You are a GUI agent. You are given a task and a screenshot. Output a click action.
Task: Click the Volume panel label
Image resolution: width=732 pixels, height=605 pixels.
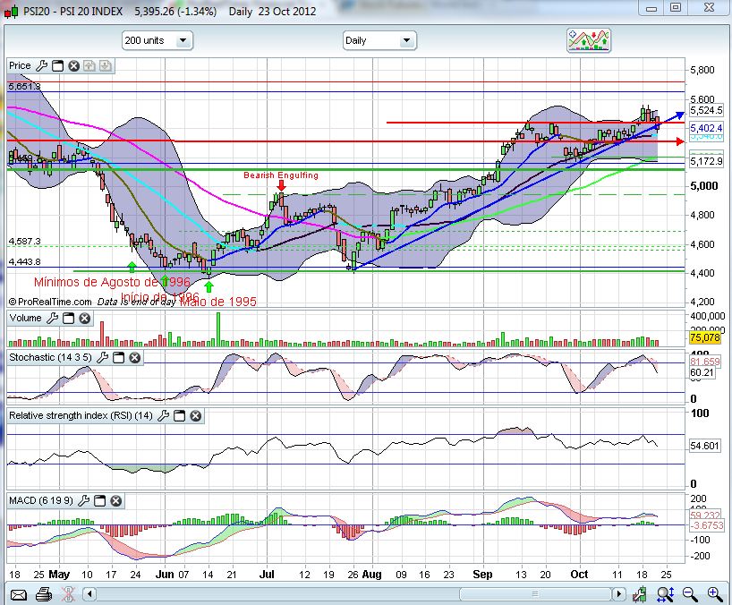(x=25, y=319)
